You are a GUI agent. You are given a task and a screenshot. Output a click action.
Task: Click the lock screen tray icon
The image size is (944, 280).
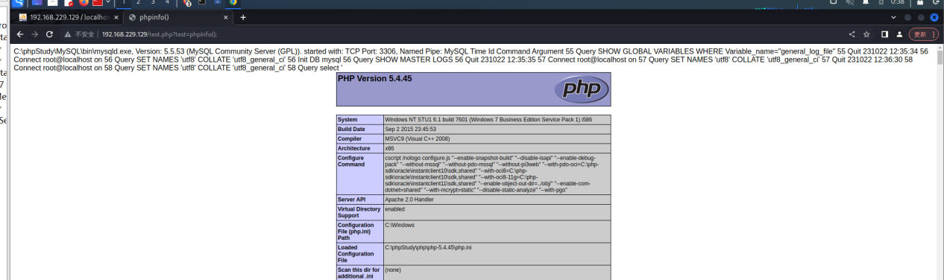coord(920,2)
